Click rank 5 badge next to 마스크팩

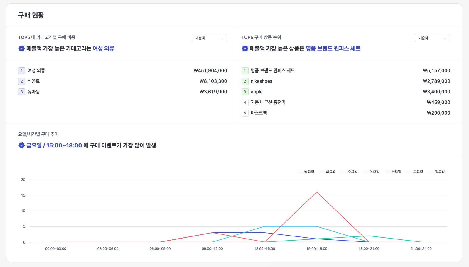click(x=245, y=113)
